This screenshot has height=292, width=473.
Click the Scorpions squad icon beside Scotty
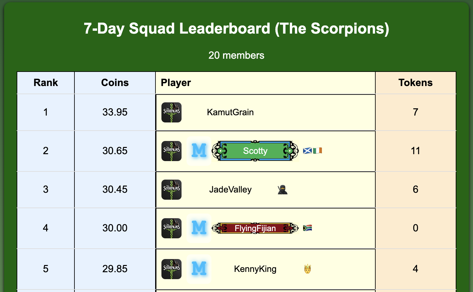(171, 151)
